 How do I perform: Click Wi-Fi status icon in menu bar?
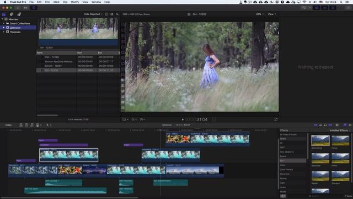tap(304, 2)
